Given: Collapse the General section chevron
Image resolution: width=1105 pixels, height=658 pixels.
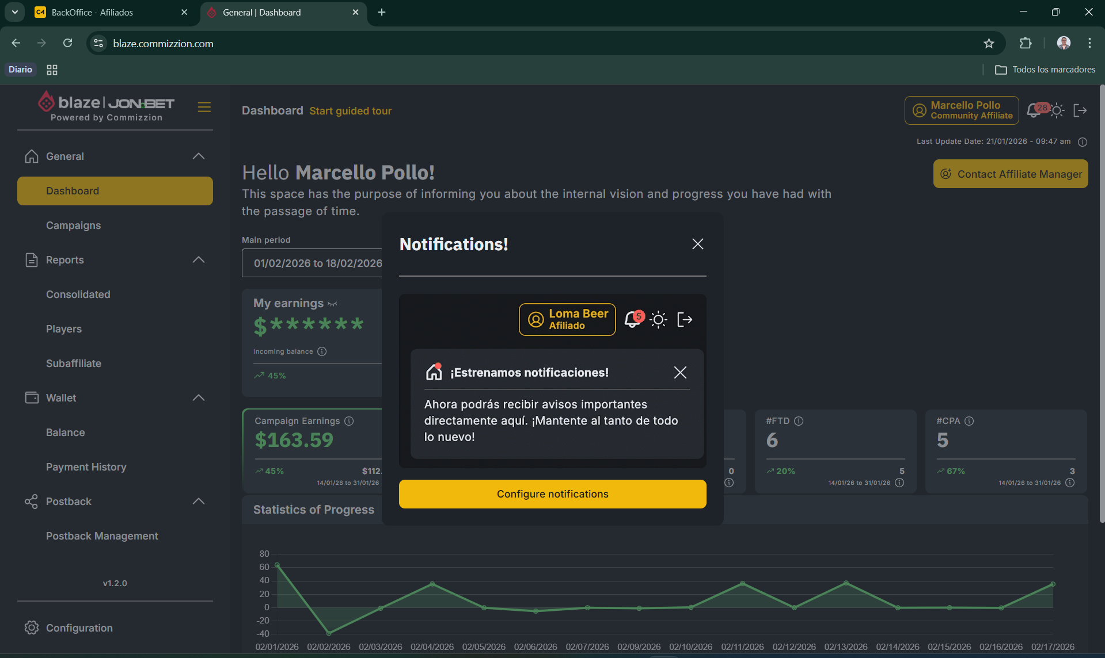Looking at the screenshot, I should (x=198, y=156).
